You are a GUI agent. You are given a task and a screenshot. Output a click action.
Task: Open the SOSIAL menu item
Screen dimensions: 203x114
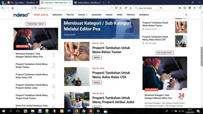pos(82,15)
